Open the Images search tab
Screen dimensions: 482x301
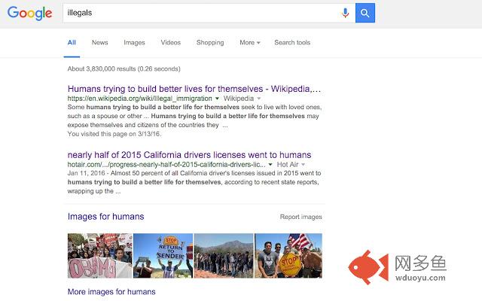(134, 43)
